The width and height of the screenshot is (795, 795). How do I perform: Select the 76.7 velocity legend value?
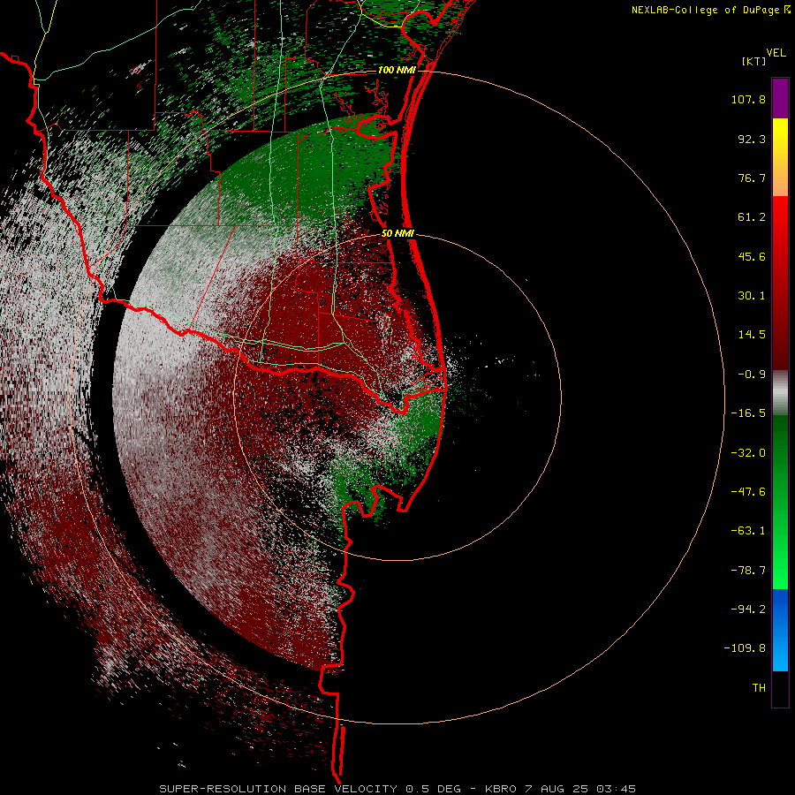click(x=752, y=178)
